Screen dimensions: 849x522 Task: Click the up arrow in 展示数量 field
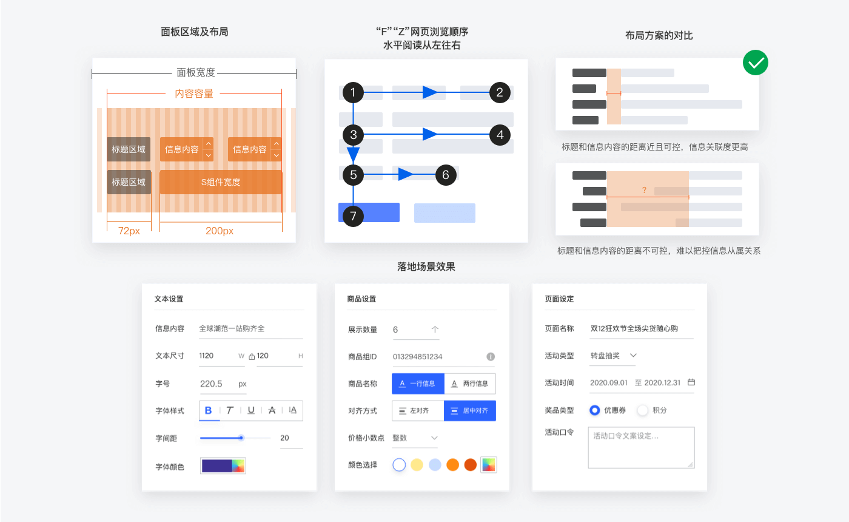(x=435, y=330)
